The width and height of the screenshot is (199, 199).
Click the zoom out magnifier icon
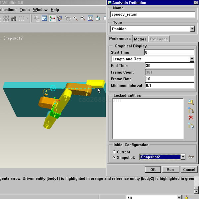pos(83,19)
